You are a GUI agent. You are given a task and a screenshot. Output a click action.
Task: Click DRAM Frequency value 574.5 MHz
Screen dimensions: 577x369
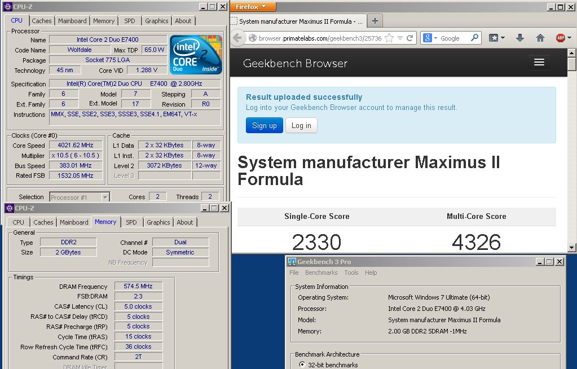pyautogui.click(x=138, y=286)
